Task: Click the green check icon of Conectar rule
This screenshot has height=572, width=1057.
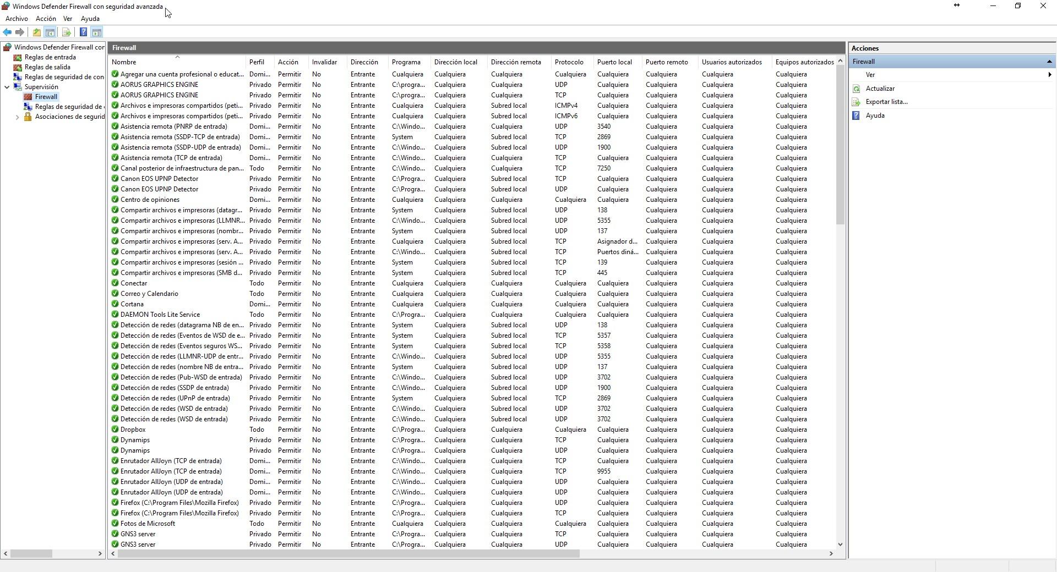Action: (x=115, y=283)
